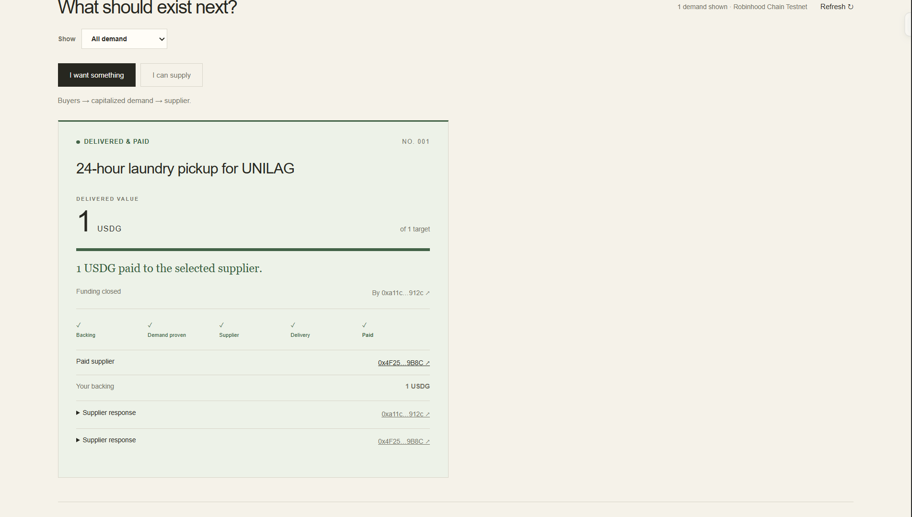Click the 'Funding closed' text

coord(98,291)
